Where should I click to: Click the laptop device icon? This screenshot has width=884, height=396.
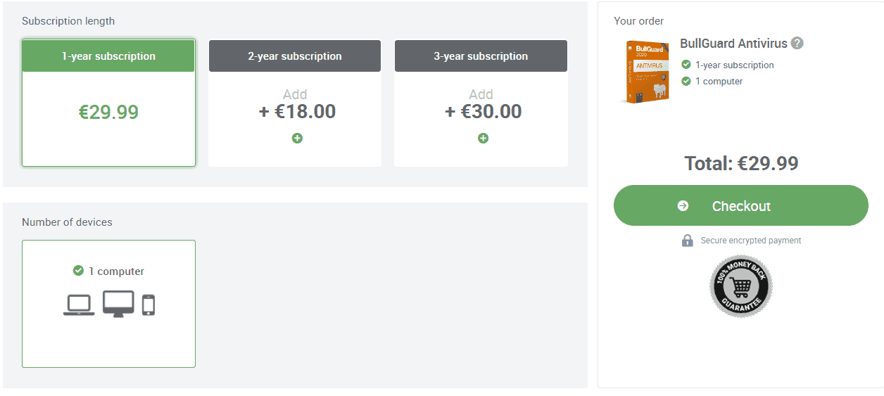click(x=79, y=305)
